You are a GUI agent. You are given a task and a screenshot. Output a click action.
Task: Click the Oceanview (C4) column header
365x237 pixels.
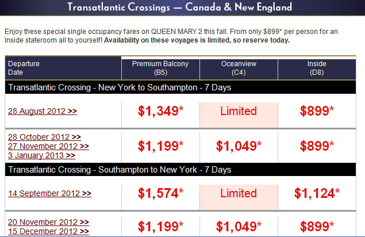(x=239, y=68)
